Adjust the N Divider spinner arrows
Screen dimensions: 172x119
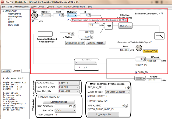pos(73,34)
